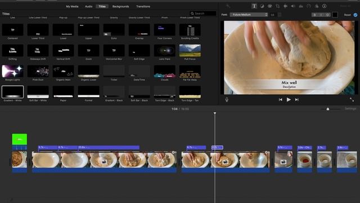The height and width of the screenshot is (203, 360).
Task: Open the Color Balance tool
Action: click(x=262, y=6)
